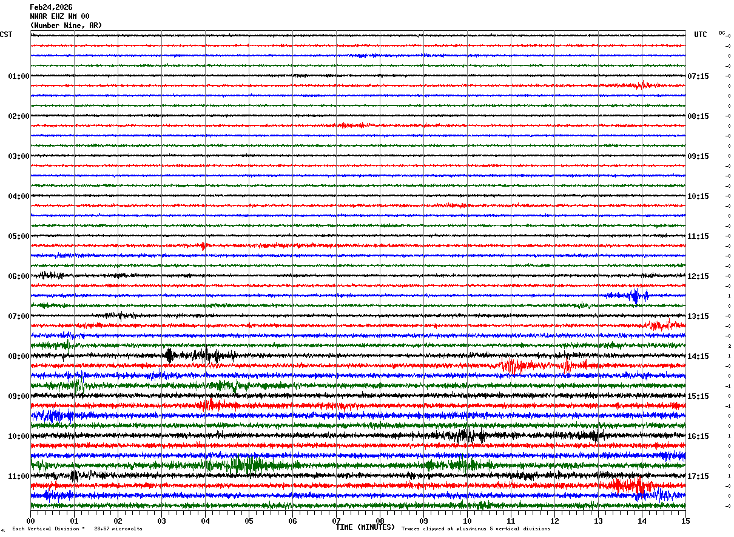The height and width of the screenshot is (537, 734).
Task: Select the 07:00 CST time label
Action: (x=19, y=316)
